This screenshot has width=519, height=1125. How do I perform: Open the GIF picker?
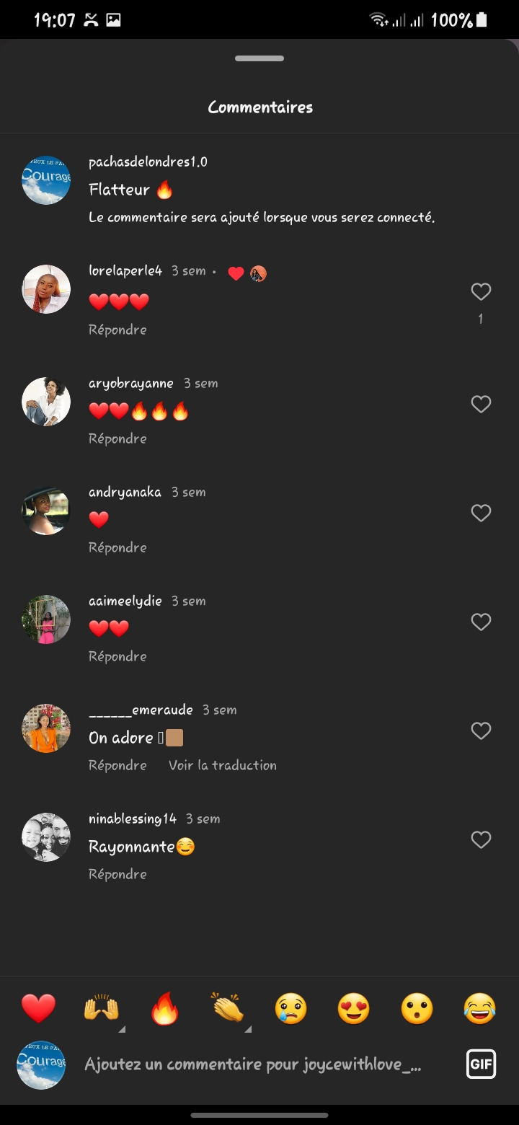[481, 1064]
